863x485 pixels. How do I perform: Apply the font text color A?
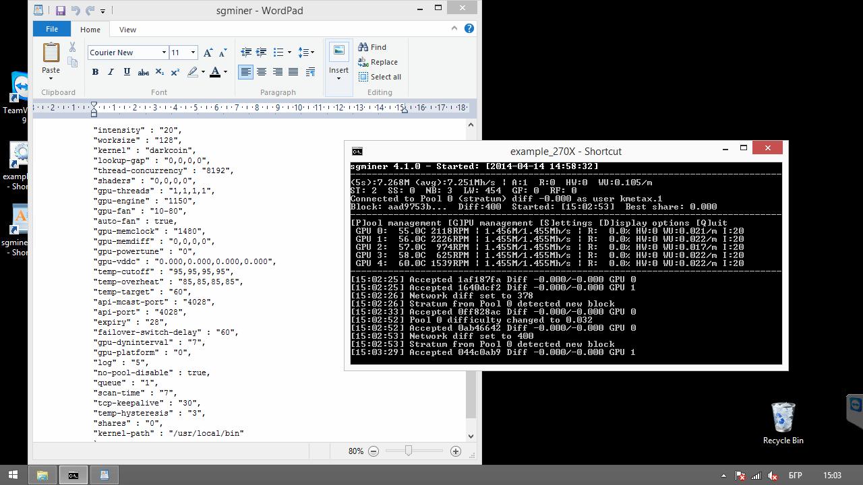[x=215, y=72]
